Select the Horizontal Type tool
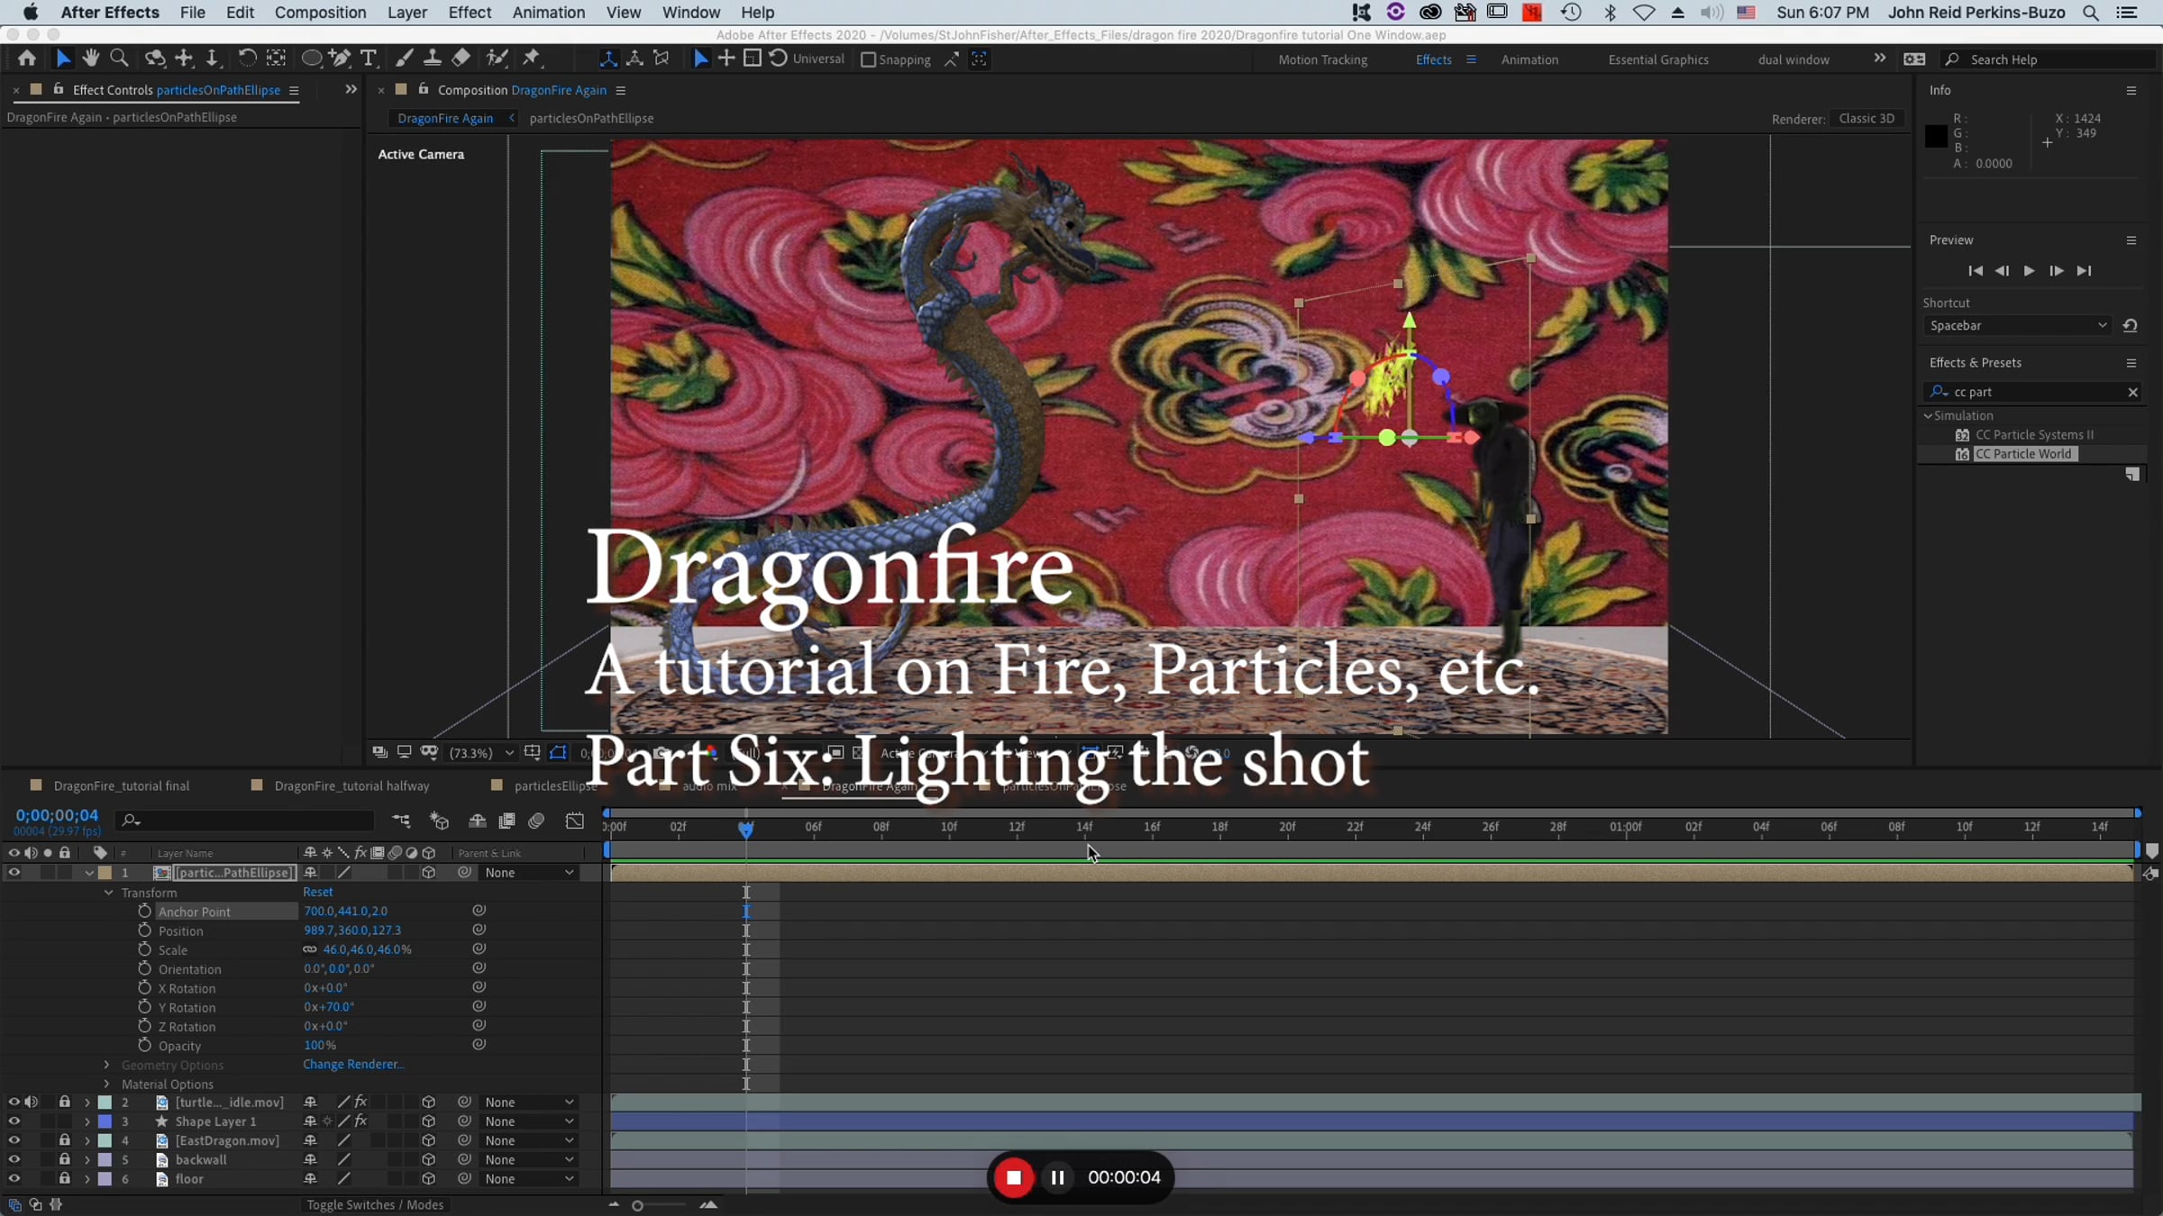 369,59
